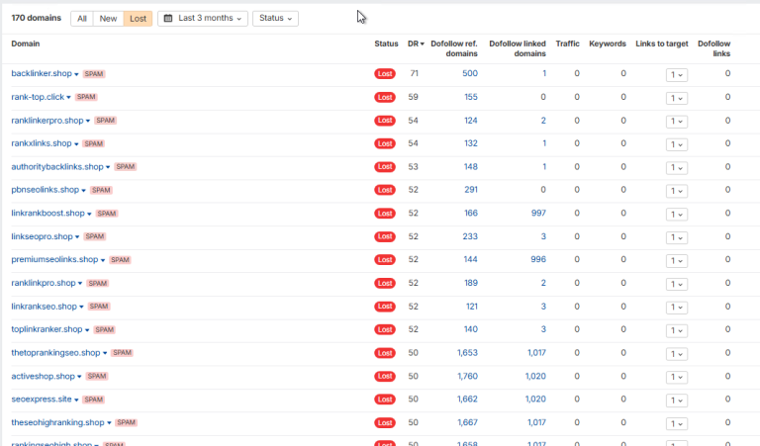Open links to target dropdown for toplinkranker.shop
The width and height of the screenshot is (760, 446).
click(x=677, y=330)
